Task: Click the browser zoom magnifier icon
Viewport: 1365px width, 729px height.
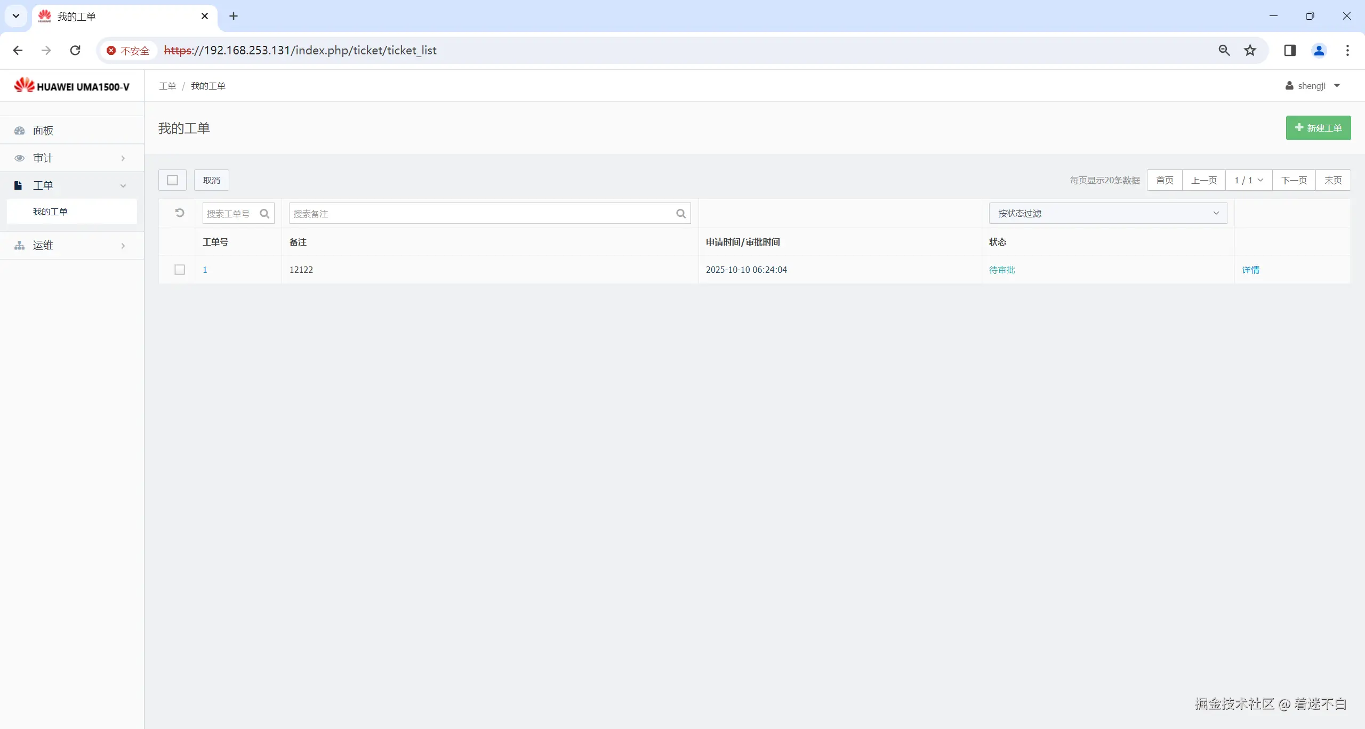Action: pos(1224,50)
